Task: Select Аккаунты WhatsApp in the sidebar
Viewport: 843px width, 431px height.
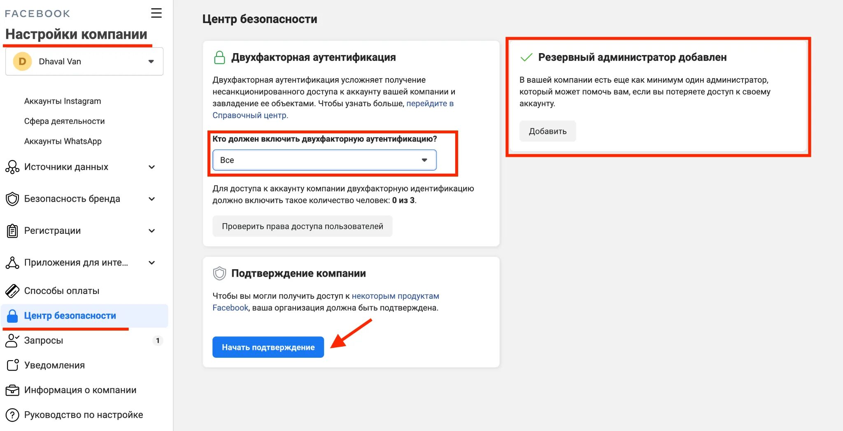Action: click(63, 141)
